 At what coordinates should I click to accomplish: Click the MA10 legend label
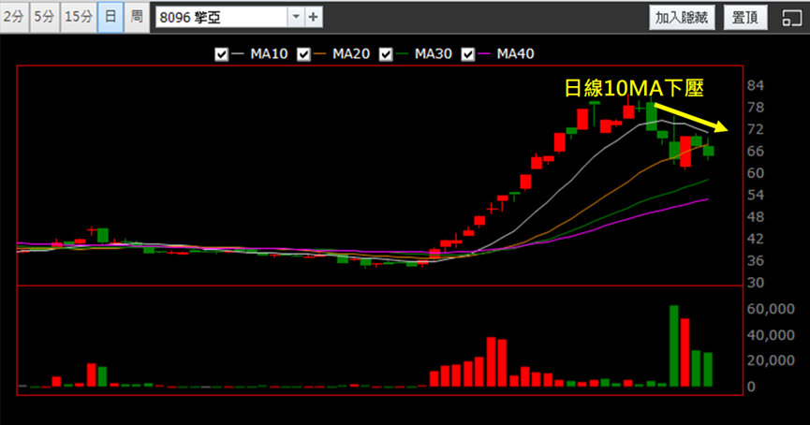(x=269, y=53)
